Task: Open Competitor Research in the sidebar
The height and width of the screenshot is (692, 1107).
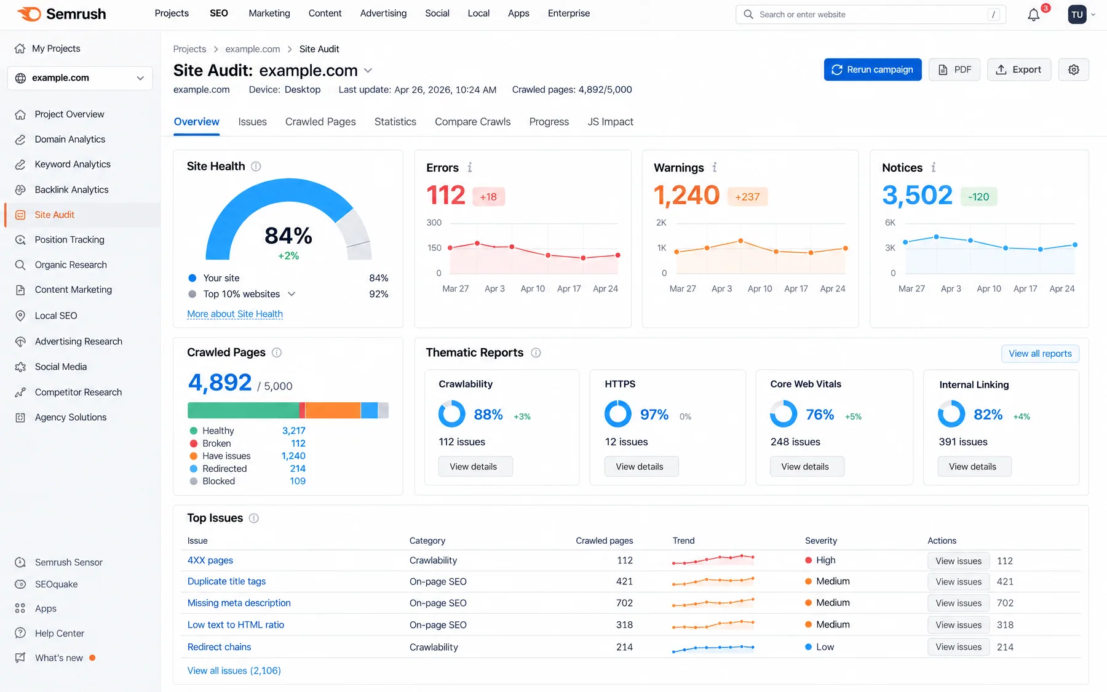Action: pyautogui.click(x=78, y=392)
